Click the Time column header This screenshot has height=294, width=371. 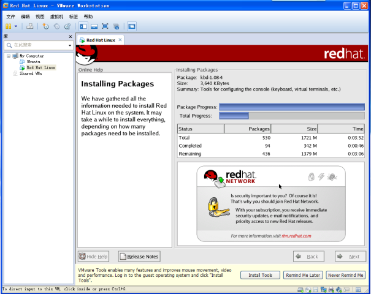(x=341, y=129)
